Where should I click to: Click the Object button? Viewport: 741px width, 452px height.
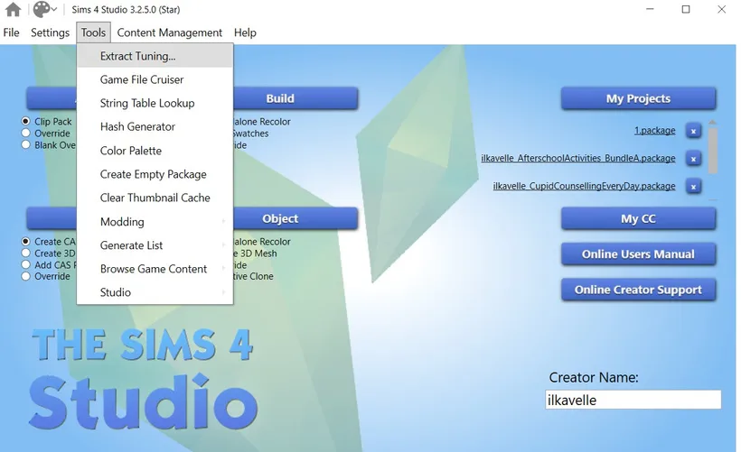coord(295,218)
